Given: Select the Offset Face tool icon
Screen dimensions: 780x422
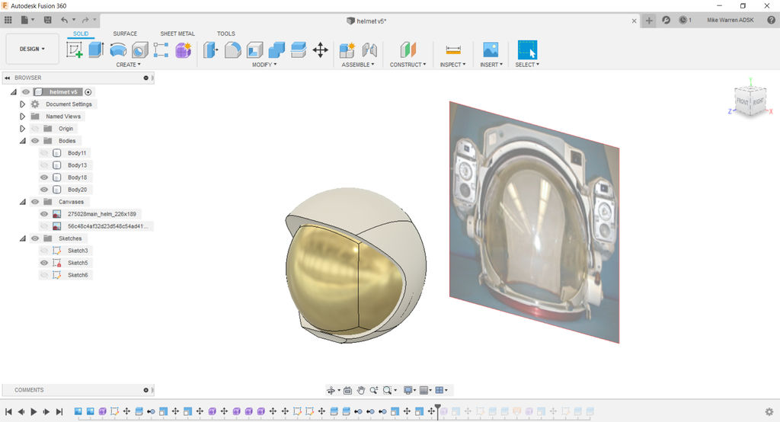Looking at the screenshot, I should (x=299, y=50).
